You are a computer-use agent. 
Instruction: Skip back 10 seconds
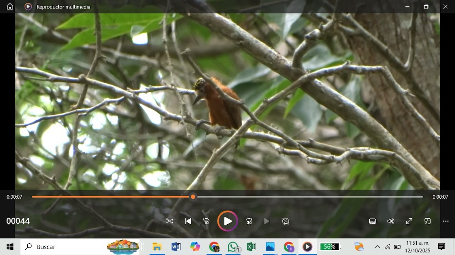206,221
